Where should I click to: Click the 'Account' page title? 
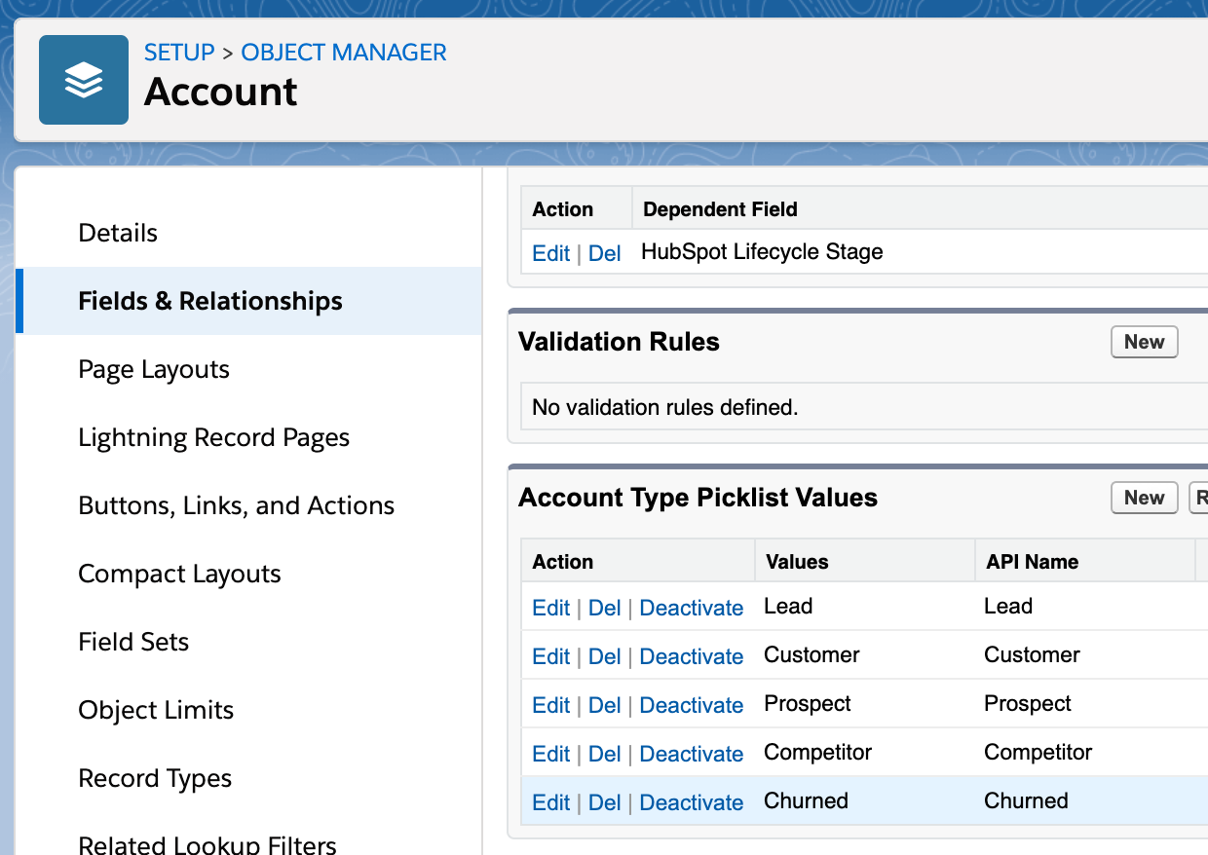[221, 92]
